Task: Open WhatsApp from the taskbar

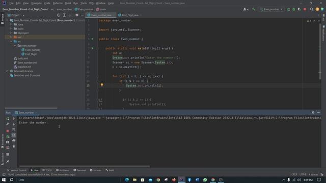Action: [x=205, y=179]
